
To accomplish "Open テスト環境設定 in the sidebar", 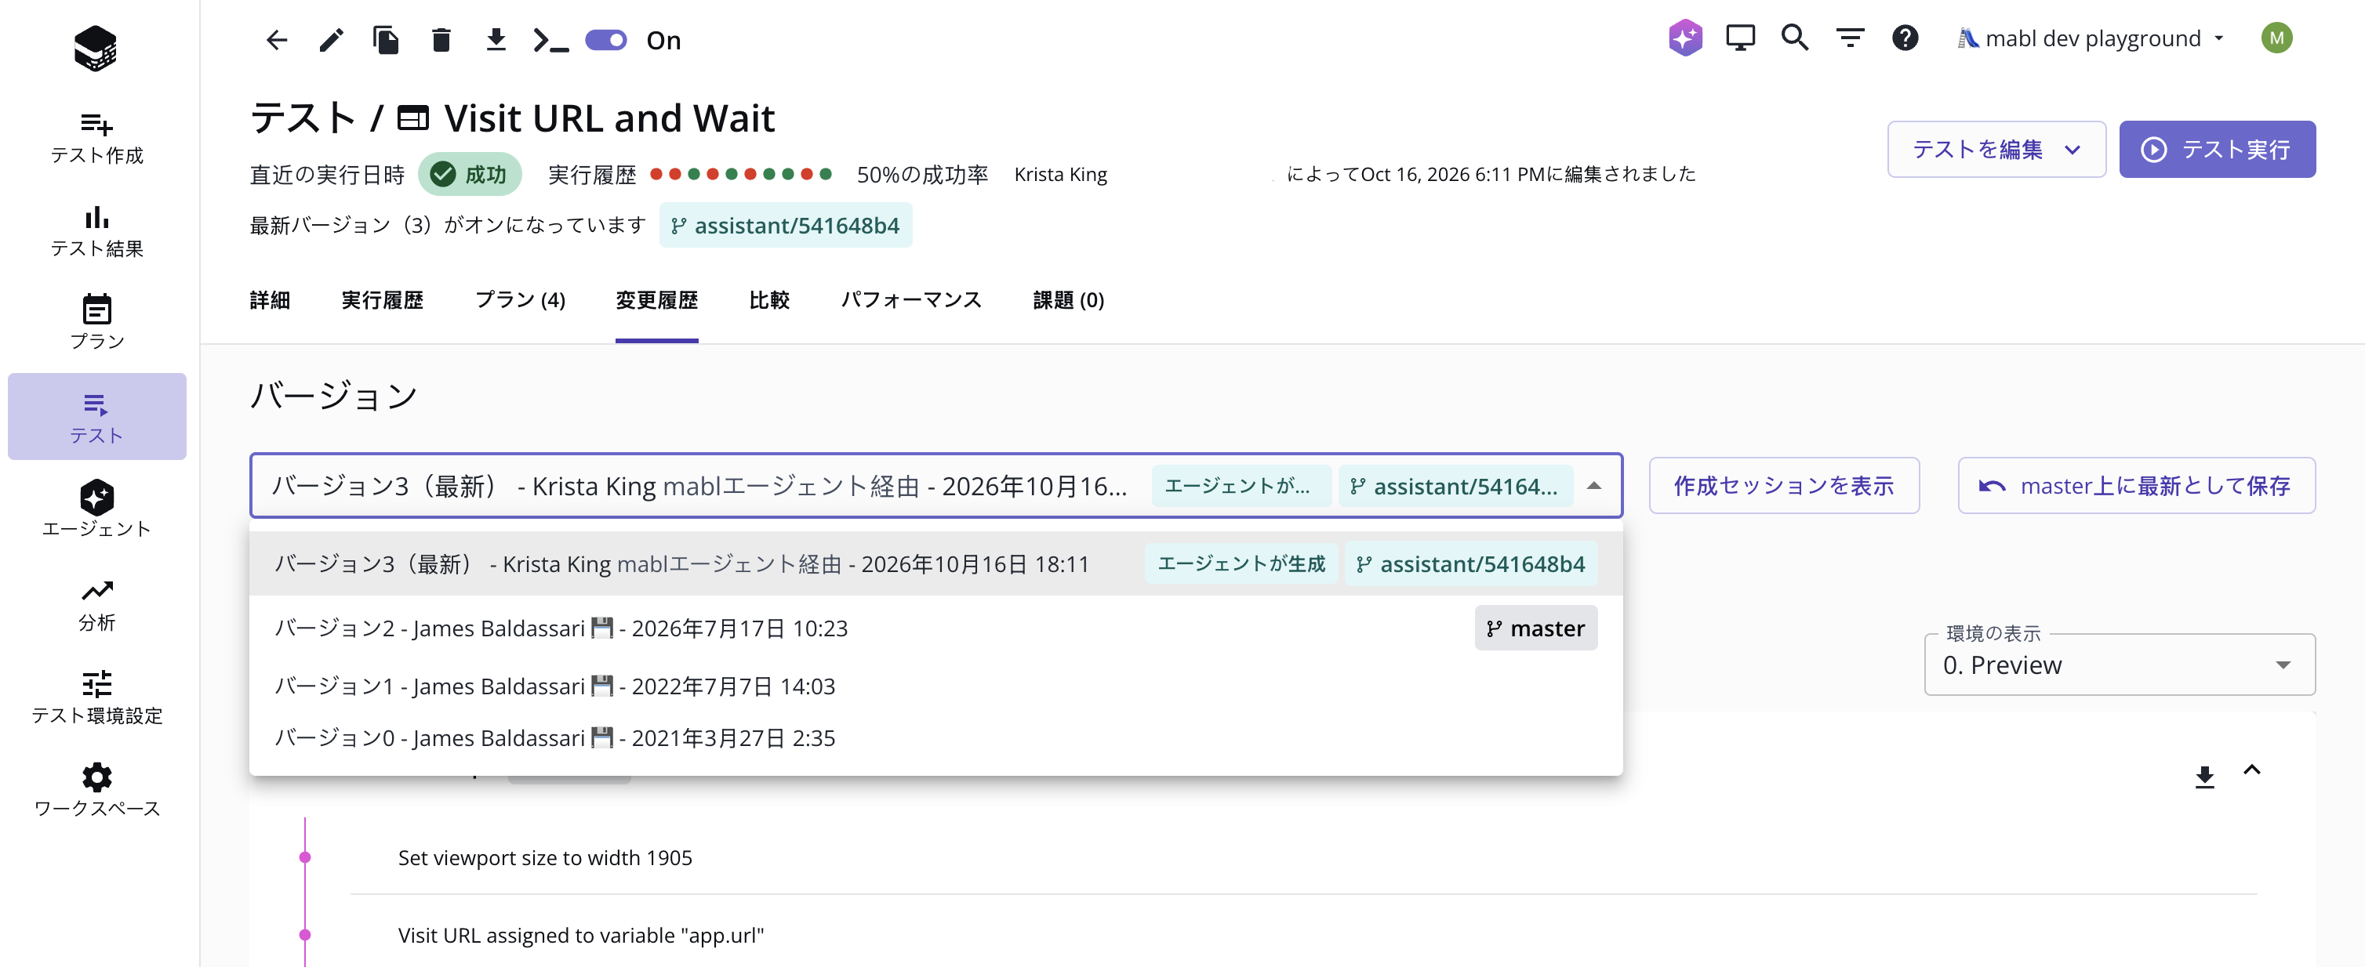I will pyautogui.click(x=97, y=697).
